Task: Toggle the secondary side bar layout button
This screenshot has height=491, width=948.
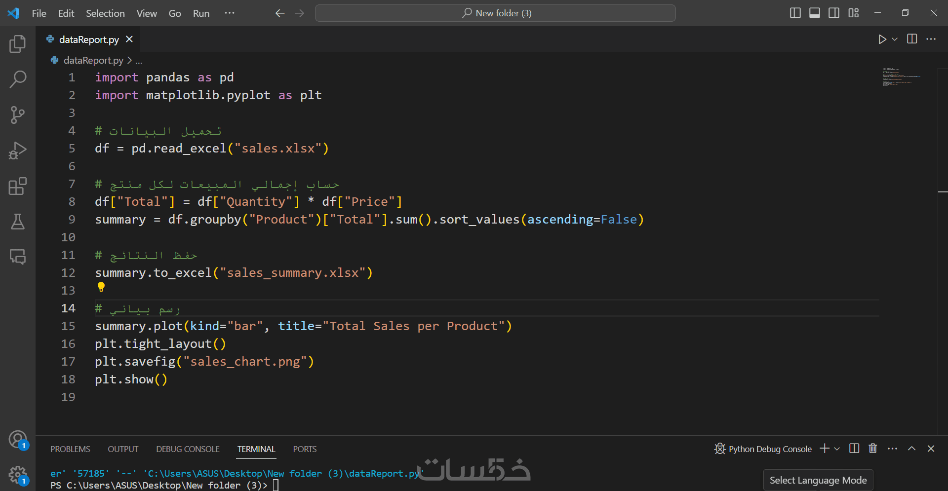Action: (x=834, y=13)
